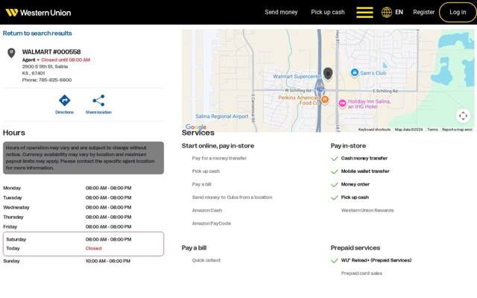Viewport: 477px width, 298px height.
Task: Open the map Terms link
Action: click(432, 130)
